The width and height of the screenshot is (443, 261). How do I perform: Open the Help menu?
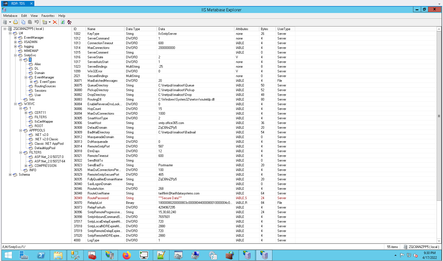tap(62, 16)
